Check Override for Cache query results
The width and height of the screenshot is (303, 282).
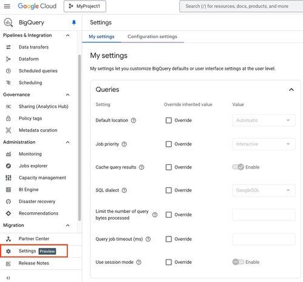(168, 167)
